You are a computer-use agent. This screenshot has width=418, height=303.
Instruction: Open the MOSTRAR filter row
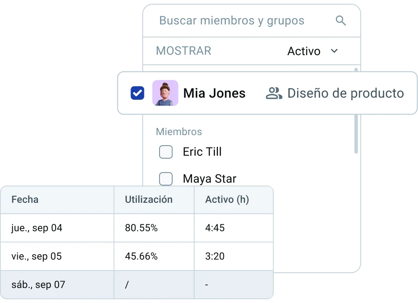(252, 51)
